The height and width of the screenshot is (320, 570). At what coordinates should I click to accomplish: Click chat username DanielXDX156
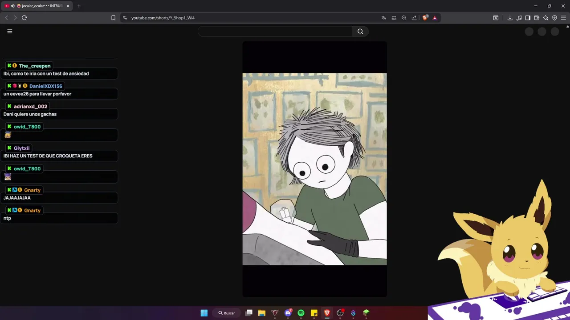point(46,86)
